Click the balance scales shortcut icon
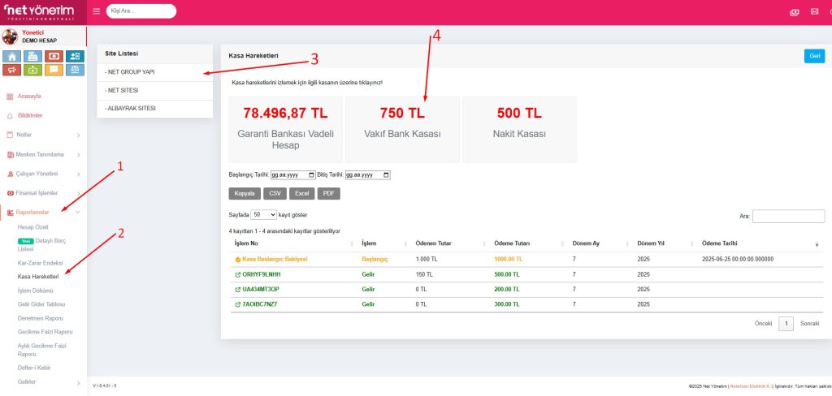 [75, 70]
